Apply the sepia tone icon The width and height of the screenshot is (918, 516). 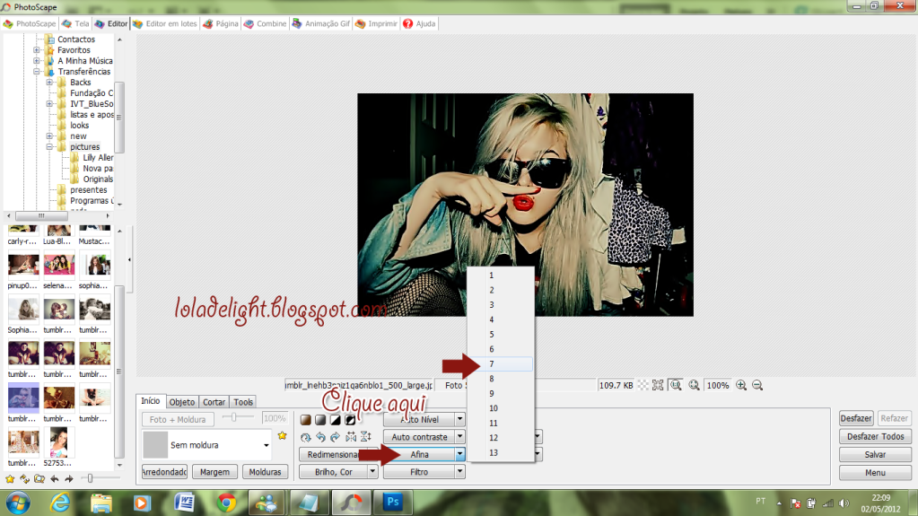point(306,420)
